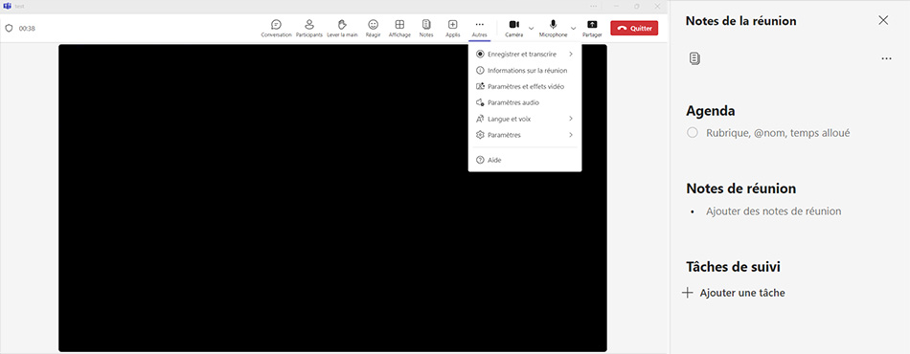The height and width of the screenshot is (354, 910).
Task: Expand the camera options dropdown arrow
Action: (x=531, y=28)
